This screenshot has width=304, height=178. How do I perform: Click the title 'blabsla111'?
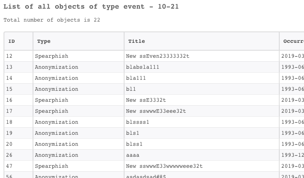tap(143, 67)
